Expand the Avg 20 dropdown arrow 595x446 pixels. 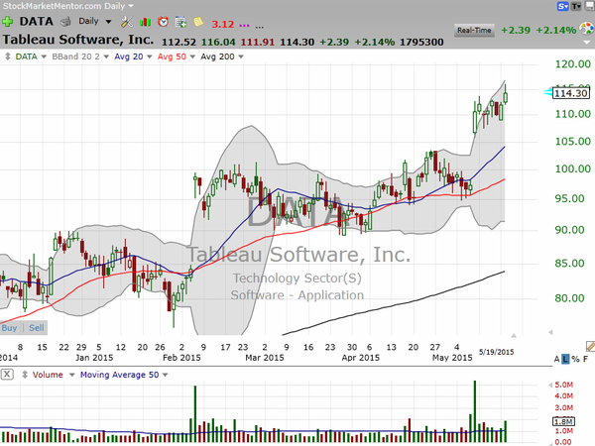pyautogui.click(x=149, y=56)
